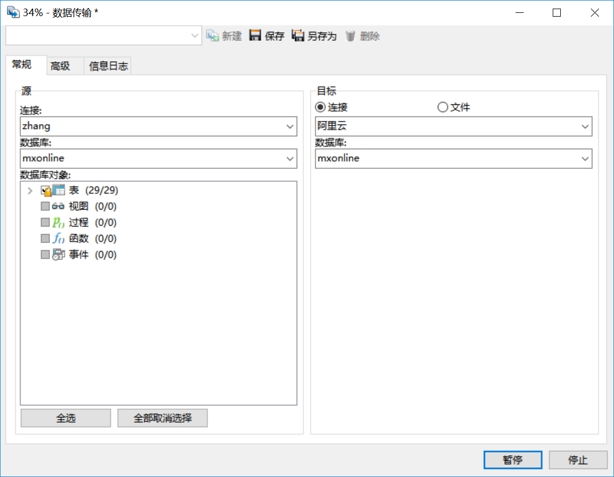The height and width of the screenshot is (477, 614).
Task: Open the source database dropdown mxonline
Action: [x=290, y=158]
